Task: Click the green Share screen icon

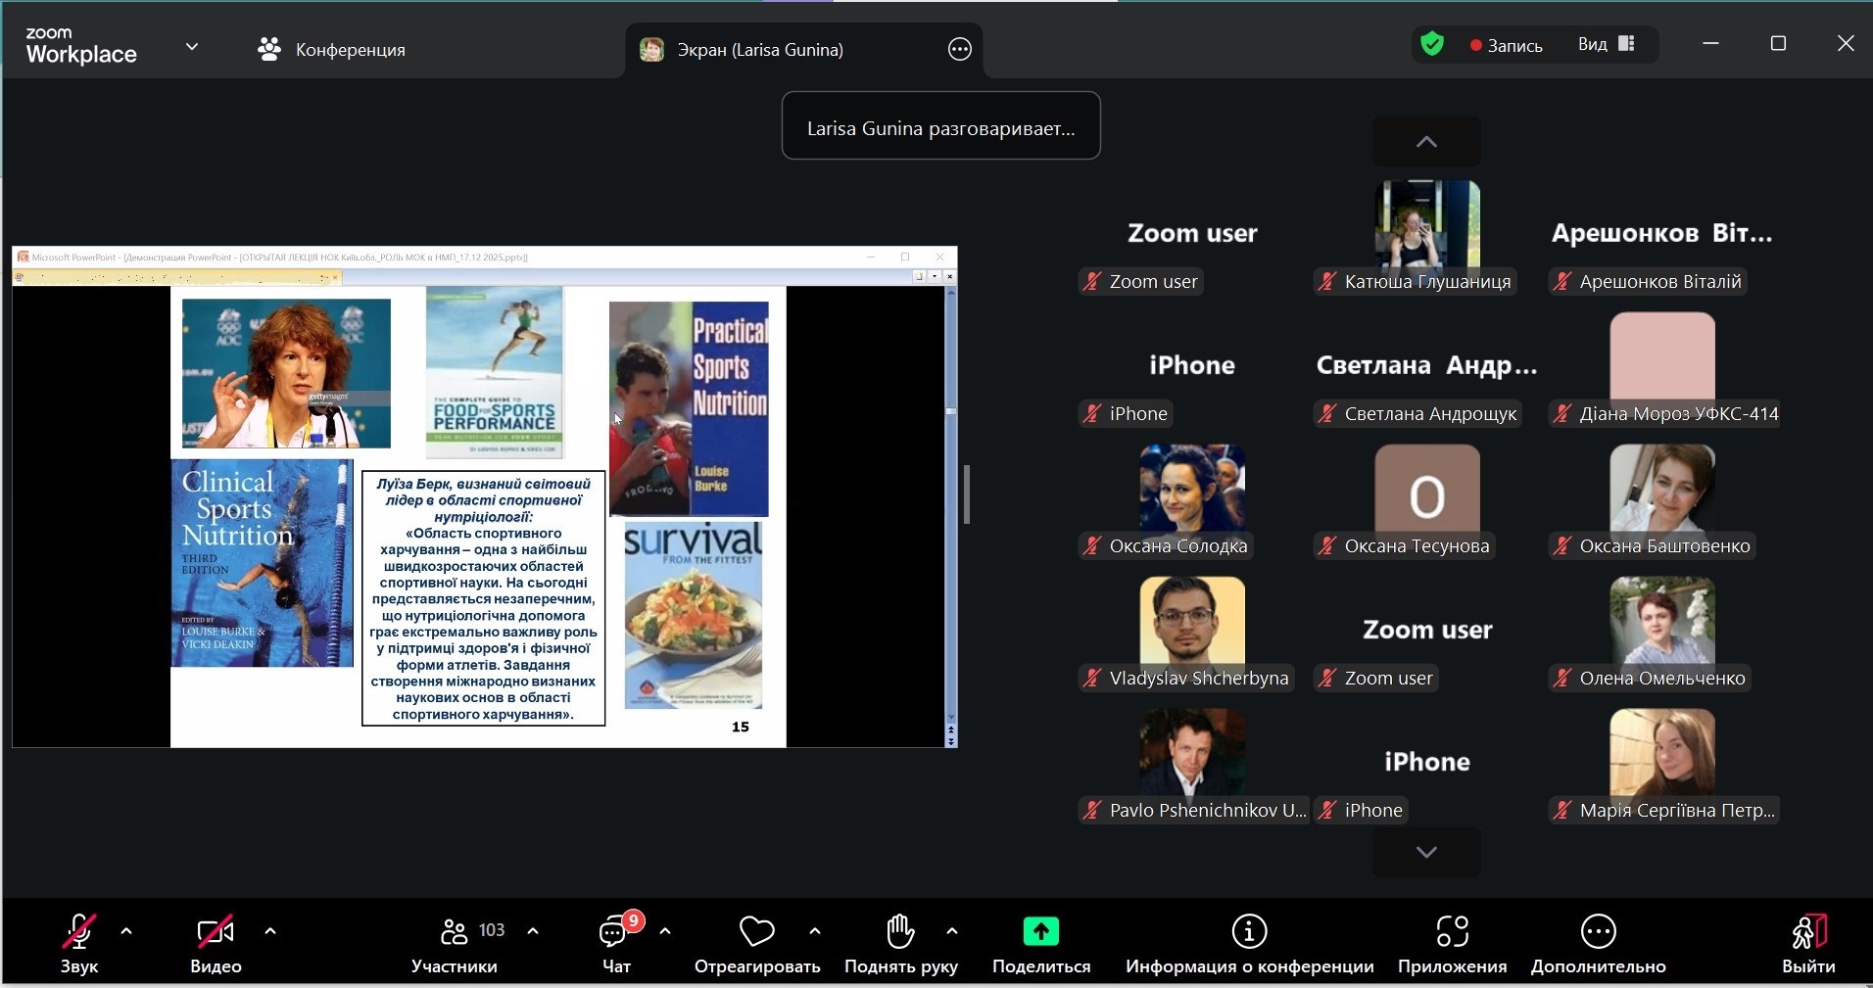Action: click(1040, 932)
